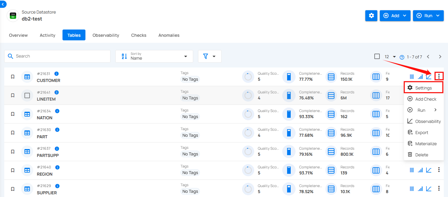The image size is (448, 197).
Task: Open the page size dropdown showing 12
Action: (x=390, y=57)
